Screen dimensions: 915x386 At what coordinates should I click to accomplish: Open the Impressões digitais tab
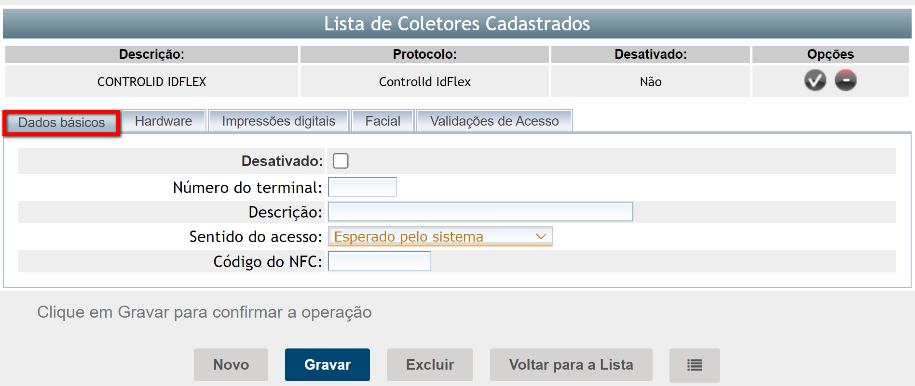pos(278,121)
